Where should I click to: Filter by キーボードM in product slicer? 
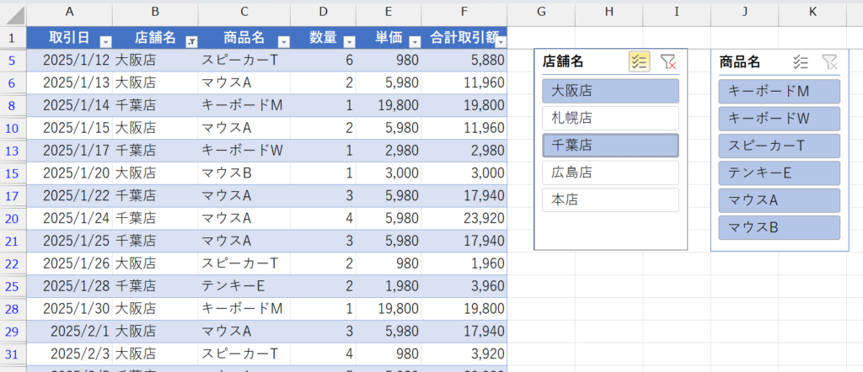[780, 91]
